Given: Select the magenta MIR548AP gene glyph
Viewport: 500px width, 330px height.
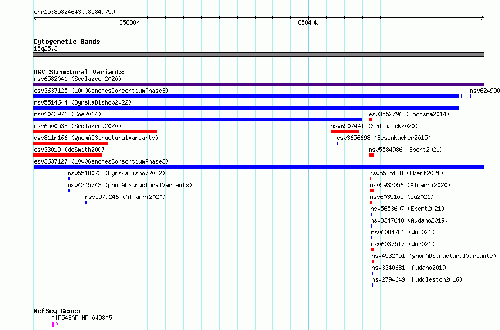Looking at the screenshot, I should click(x=55, y=324).
